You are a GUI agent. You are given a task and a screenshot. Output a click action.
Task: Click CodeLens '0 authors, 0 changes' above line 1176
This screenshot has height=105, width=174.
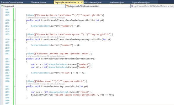coord(57,37)
